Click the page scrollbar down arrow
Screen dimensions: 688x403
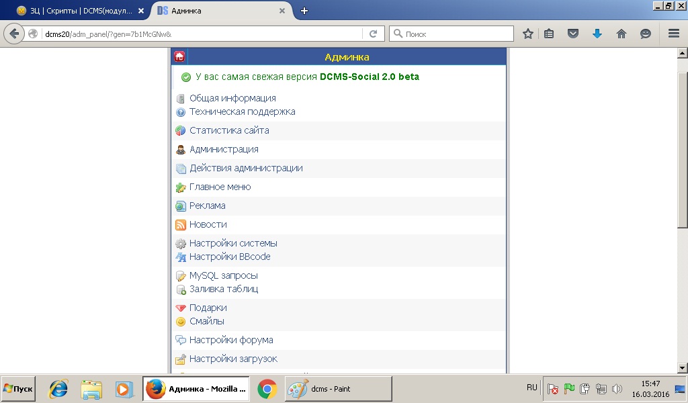pyautogui.click(x=683, y=368)
